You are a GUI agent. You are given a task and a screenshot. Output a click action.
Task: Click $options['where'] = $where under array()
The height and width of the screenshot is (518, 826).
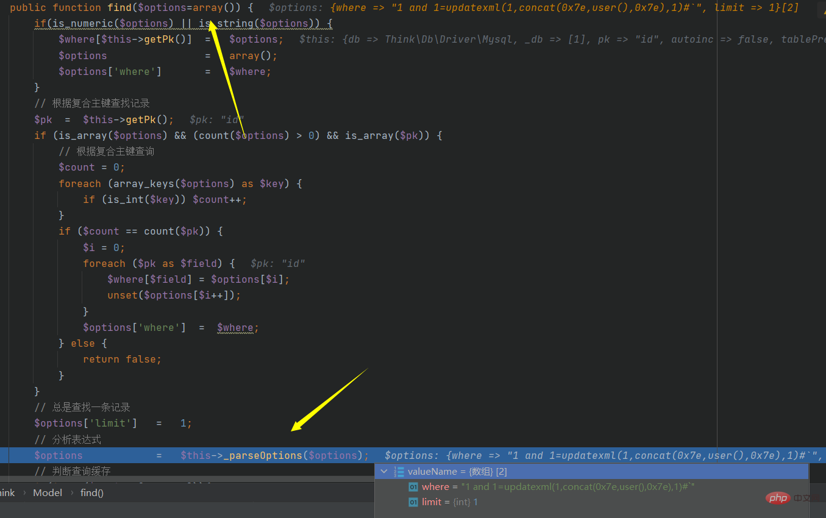[x=165, y=71]
